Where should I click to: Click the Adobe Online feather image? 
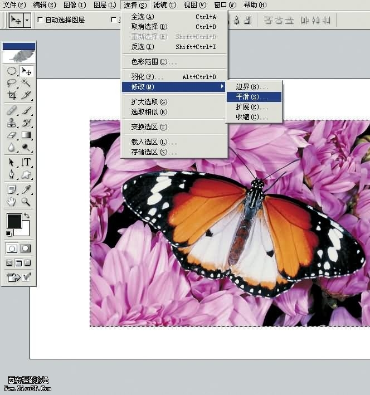pos(19,56)
